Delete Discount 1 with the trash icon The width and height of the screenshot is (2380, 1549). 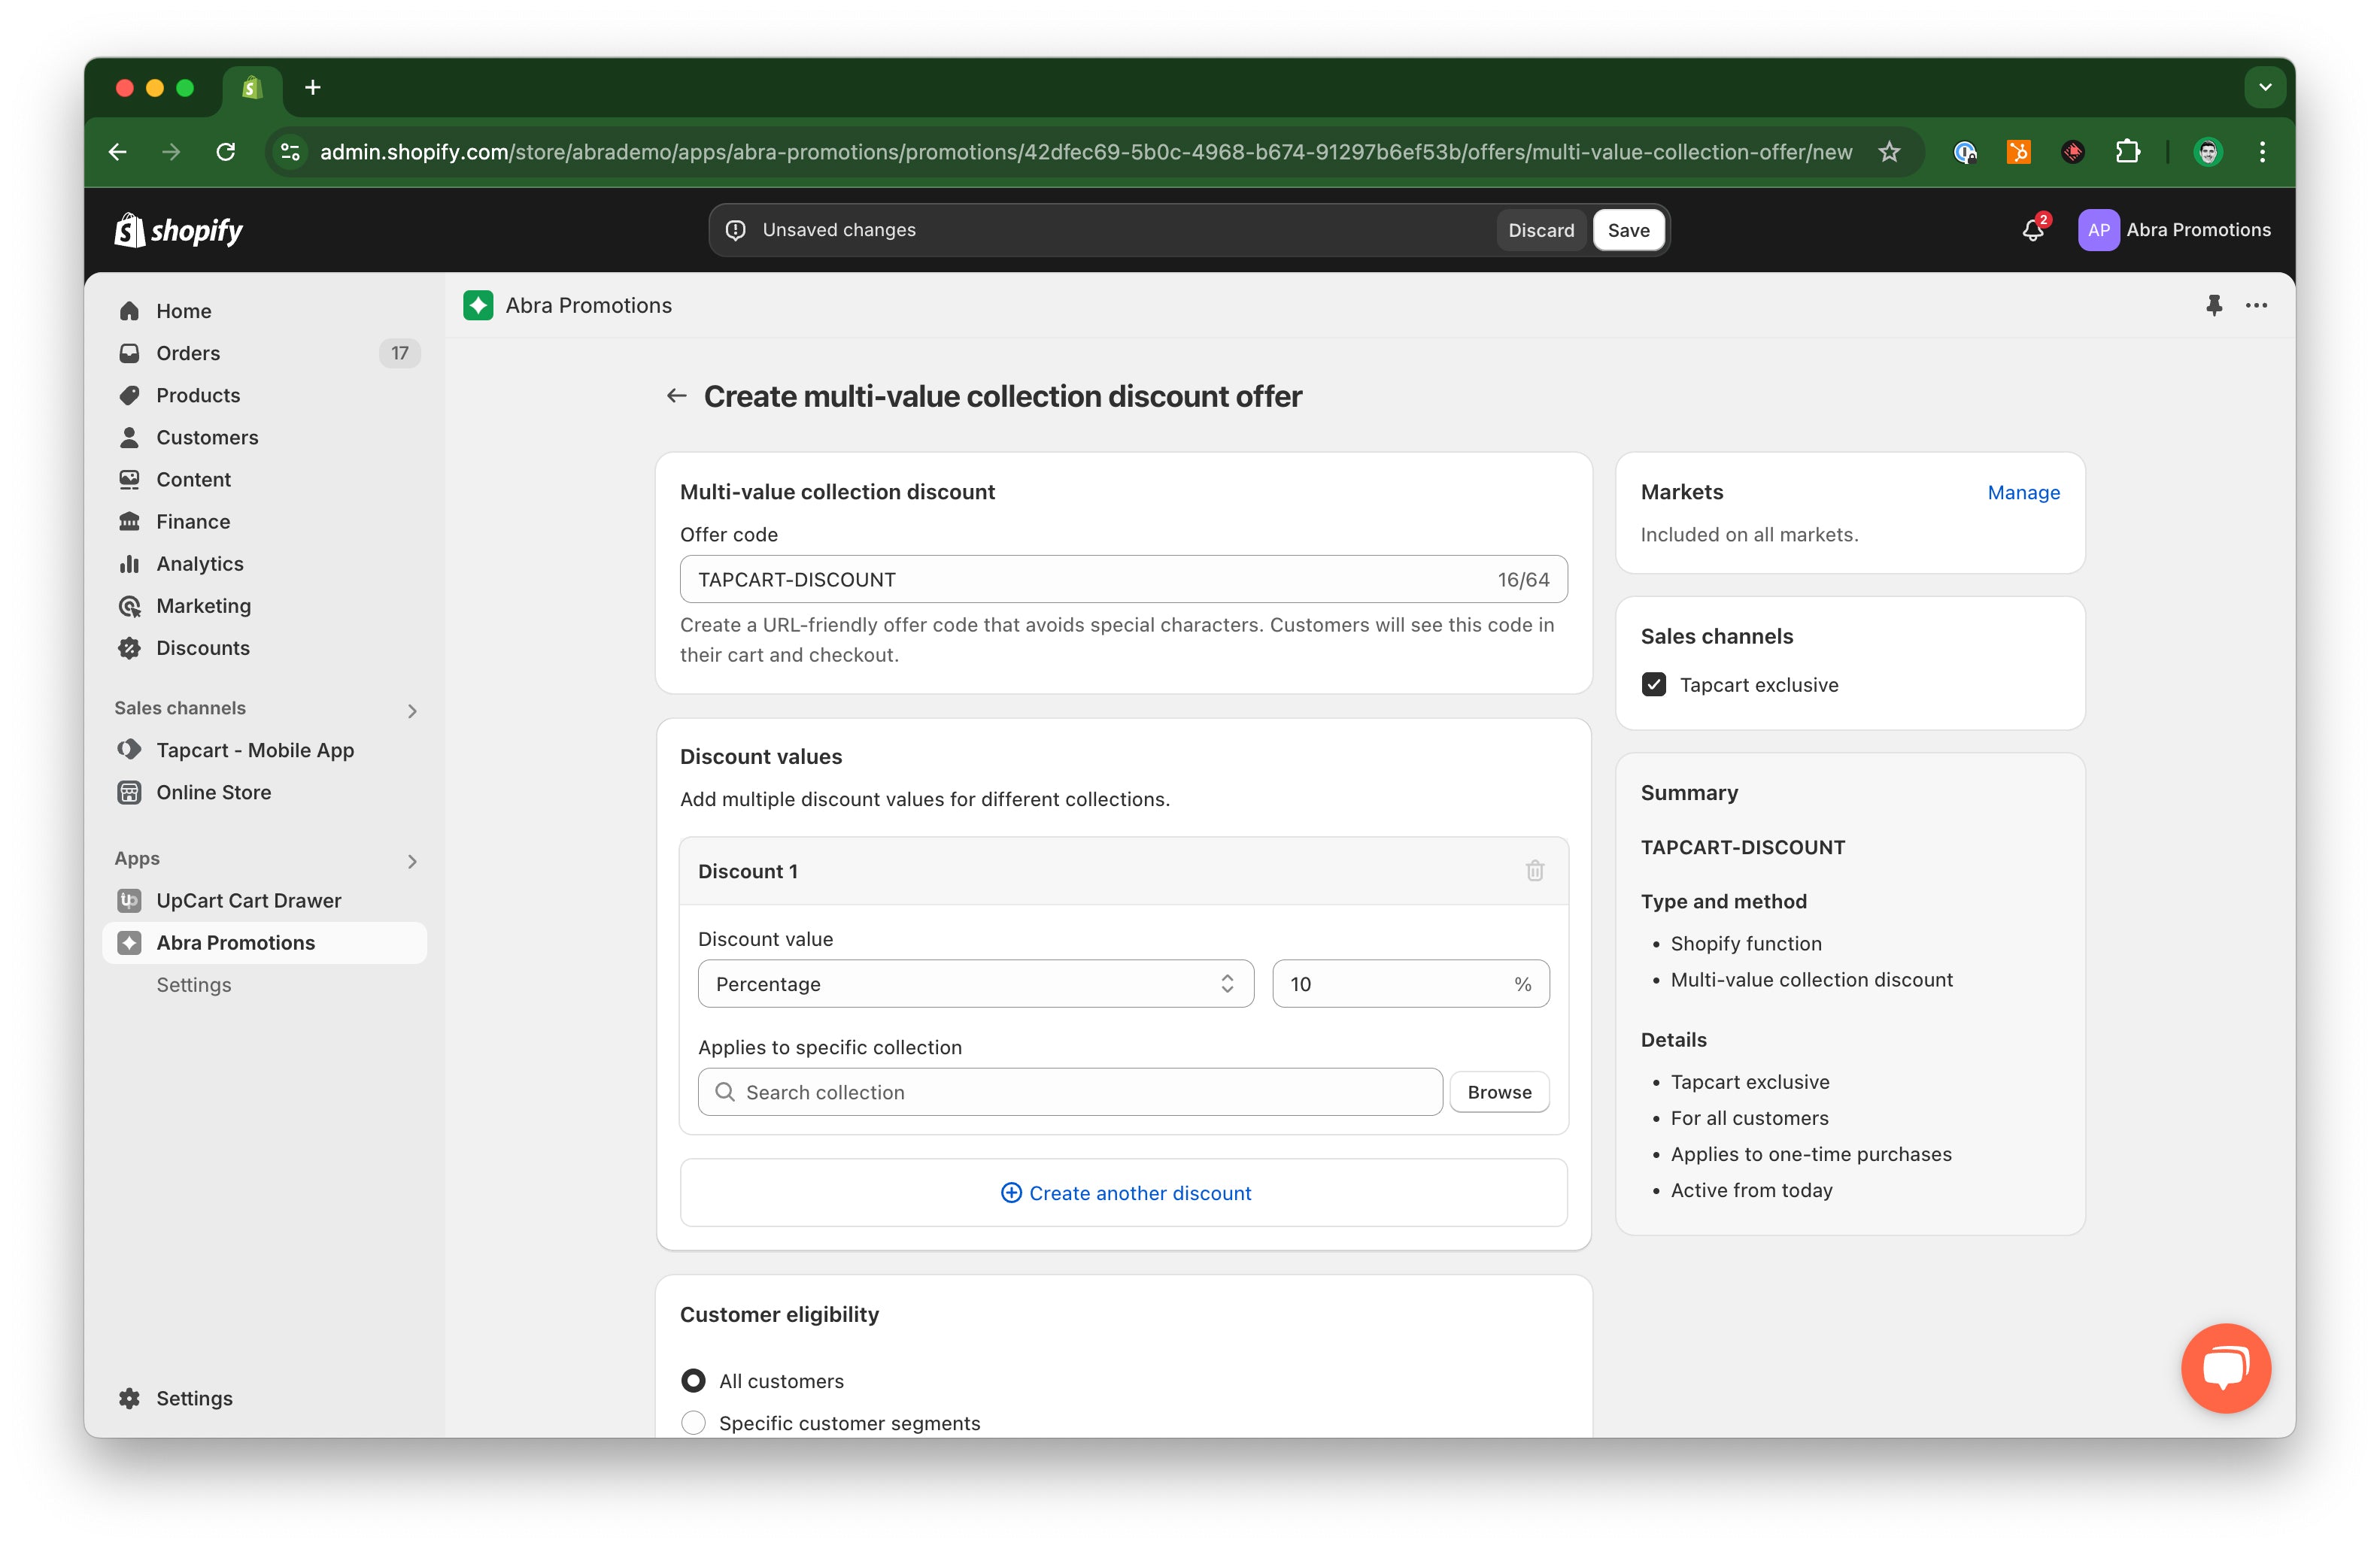point(1534,871)
